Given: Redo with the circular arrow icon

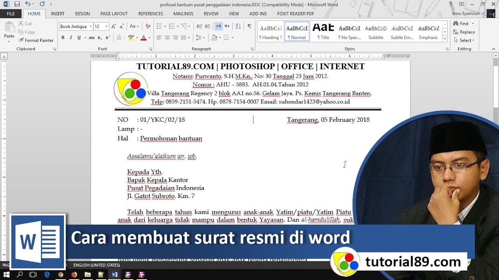Looking at the screenshot, I should click(x=42, y=4).
